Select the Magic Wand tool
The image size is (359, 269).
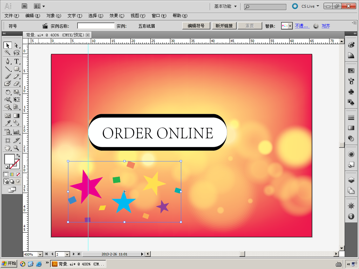coord(8,53)
